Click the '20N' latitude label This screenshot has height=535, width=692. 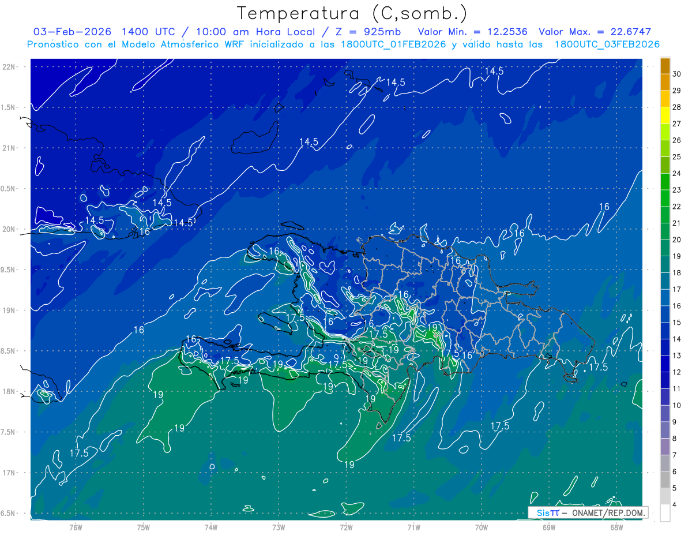(x=9, y=229)
